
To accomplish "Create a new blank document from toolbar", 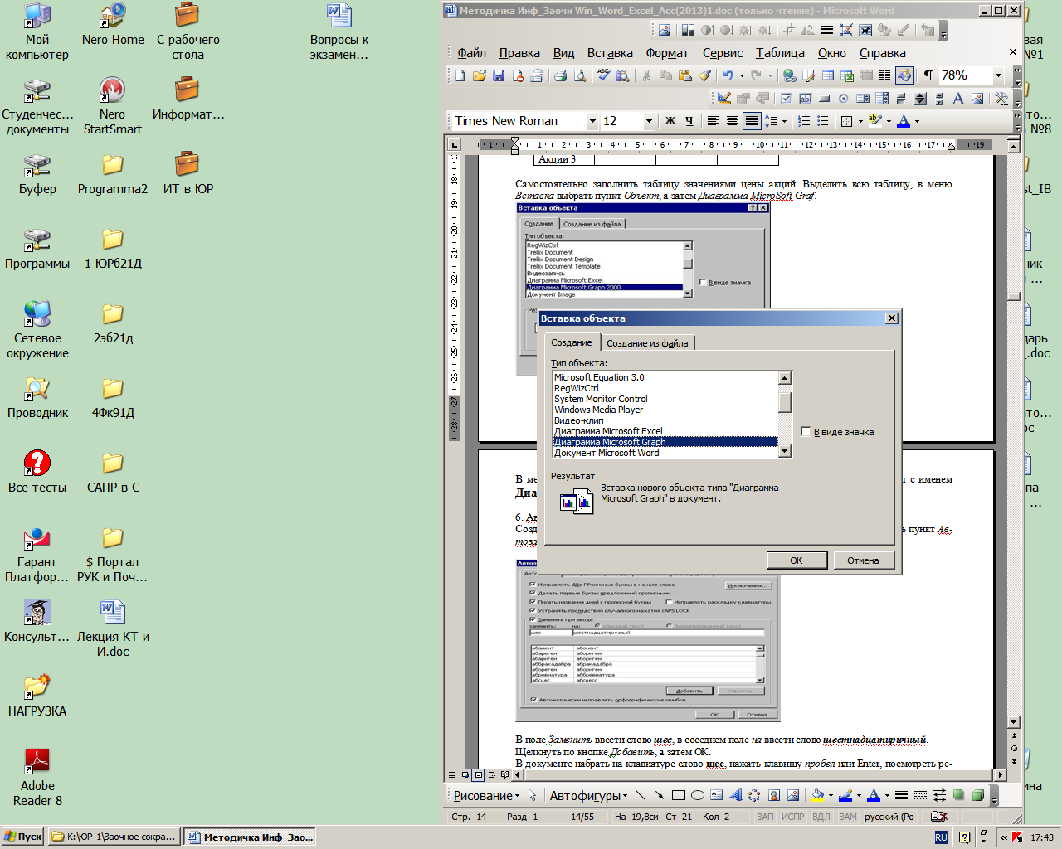I will tap(460, 75).
